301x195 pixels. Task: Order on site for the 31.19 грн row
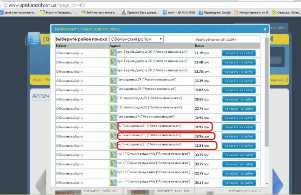(x=239, y=53)
